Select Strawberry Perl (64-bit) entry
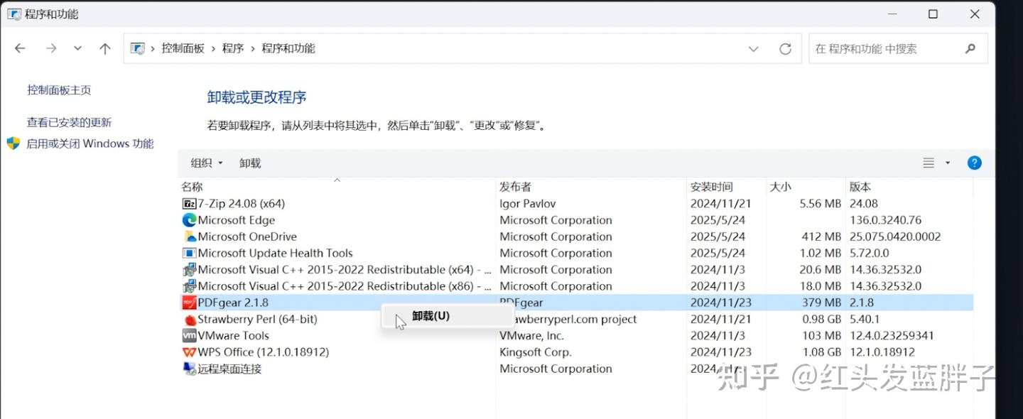The image size is (1023, 419). tap(575, 319)
